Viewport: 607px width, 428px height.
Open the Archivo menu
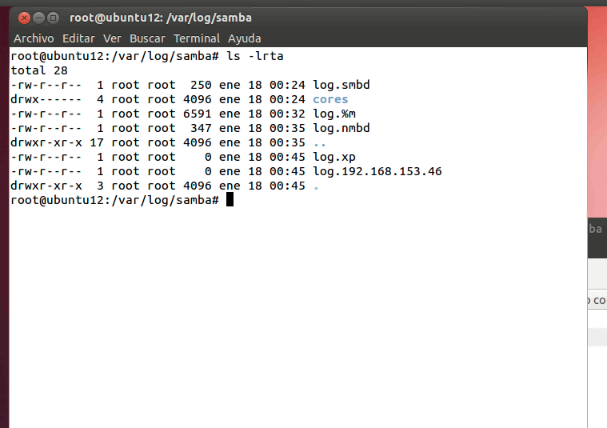pos(34,38)
